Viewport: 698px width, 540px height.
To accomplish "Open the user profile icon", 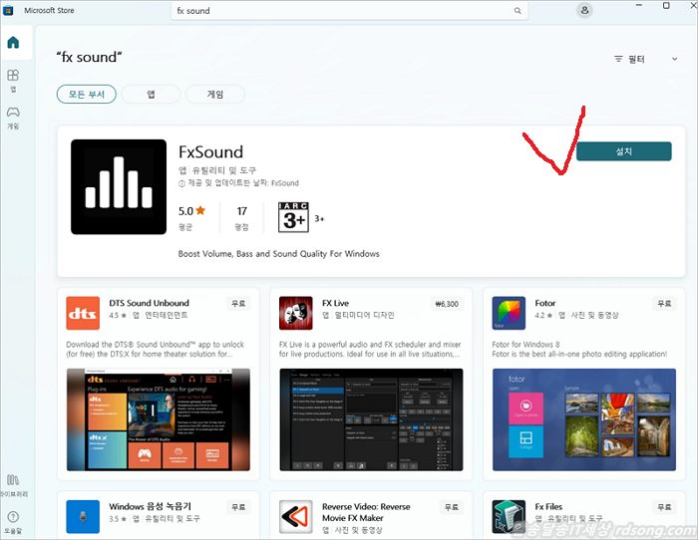I will [583, 10].
